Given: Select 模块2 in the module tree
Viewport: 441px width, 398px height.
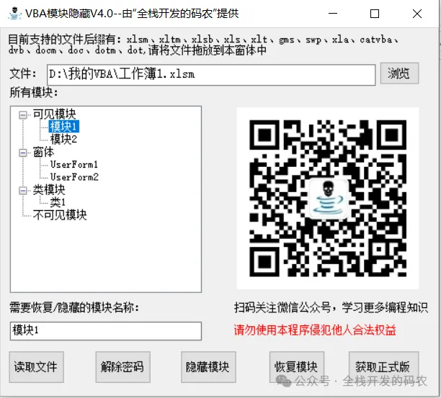Looking at the screenshot, I should 63,139.
